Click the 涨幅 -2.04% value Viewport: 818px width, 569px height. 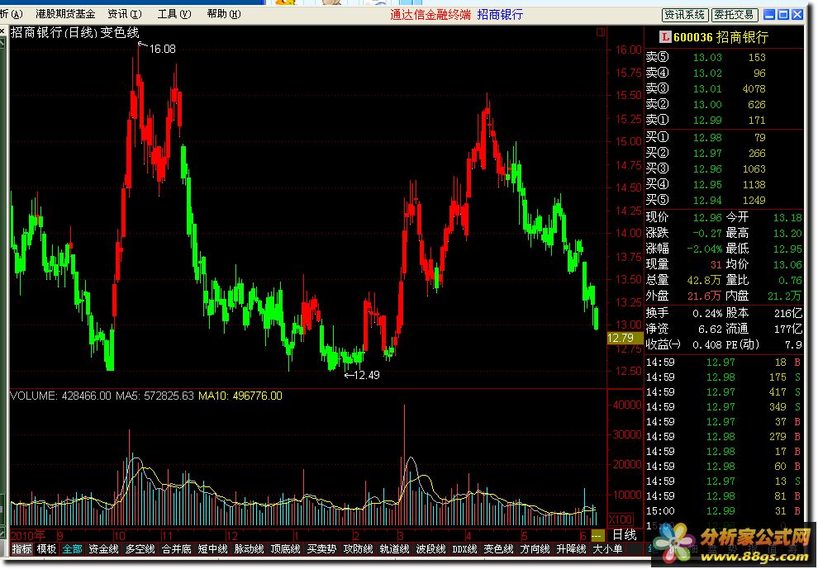704,249
